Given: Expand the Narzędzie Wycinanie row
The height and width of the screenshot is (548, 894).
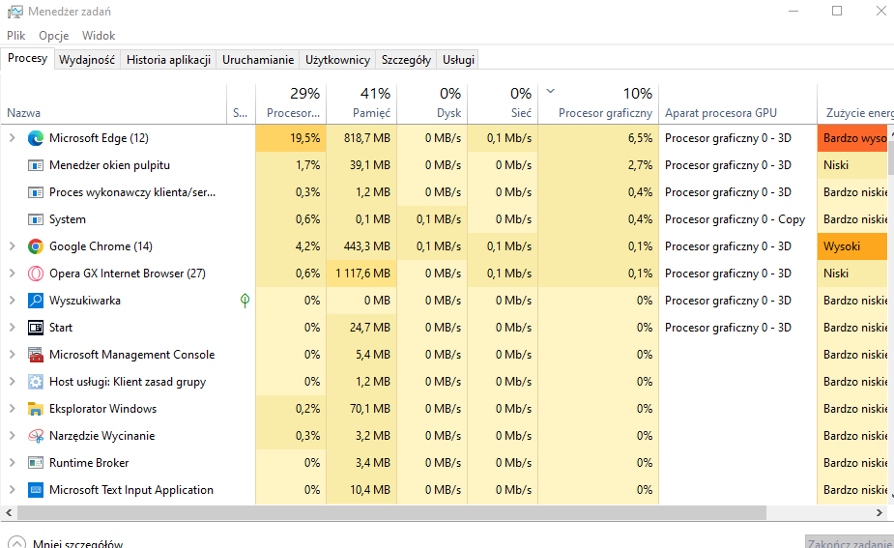Looking at the screenshot, I should (x=12, y=436).
